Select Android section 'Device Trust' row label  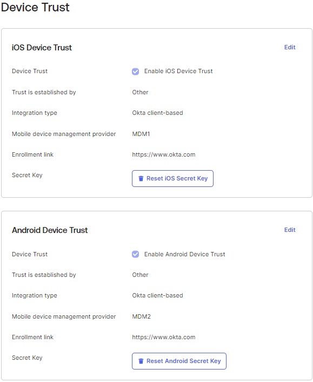pyautogui.click(x=30, y=254)
